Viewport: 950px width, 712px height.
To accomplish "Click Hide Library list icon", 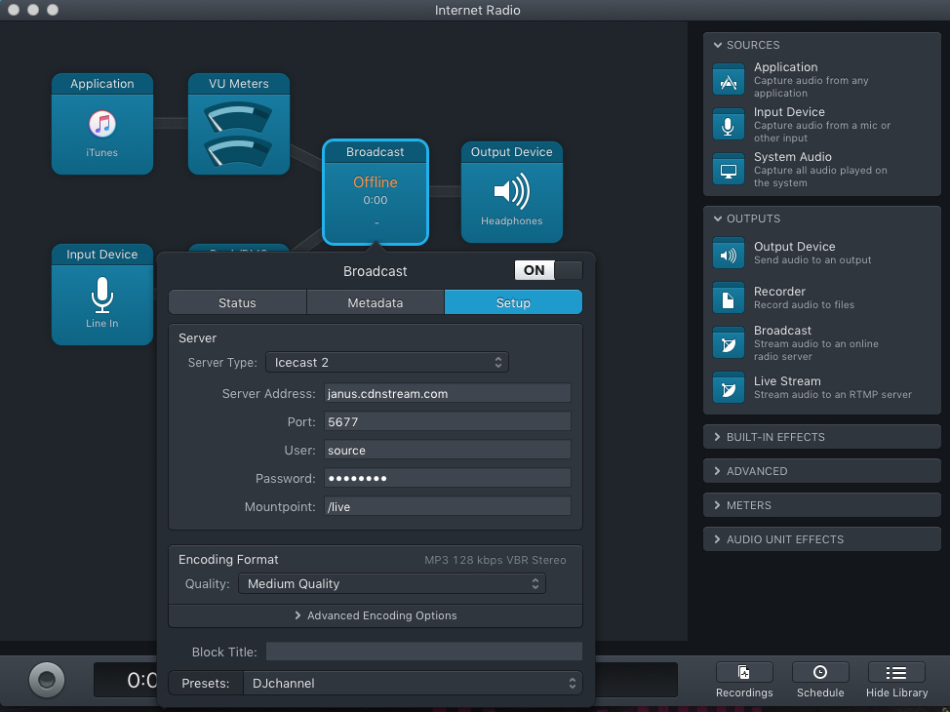I will [896, 672].
